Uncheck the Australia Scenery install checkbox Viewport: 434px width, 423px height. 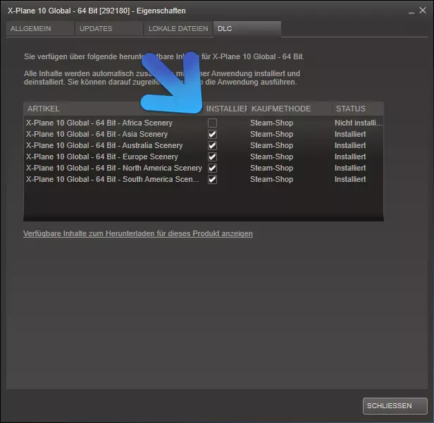click(212, 146)
